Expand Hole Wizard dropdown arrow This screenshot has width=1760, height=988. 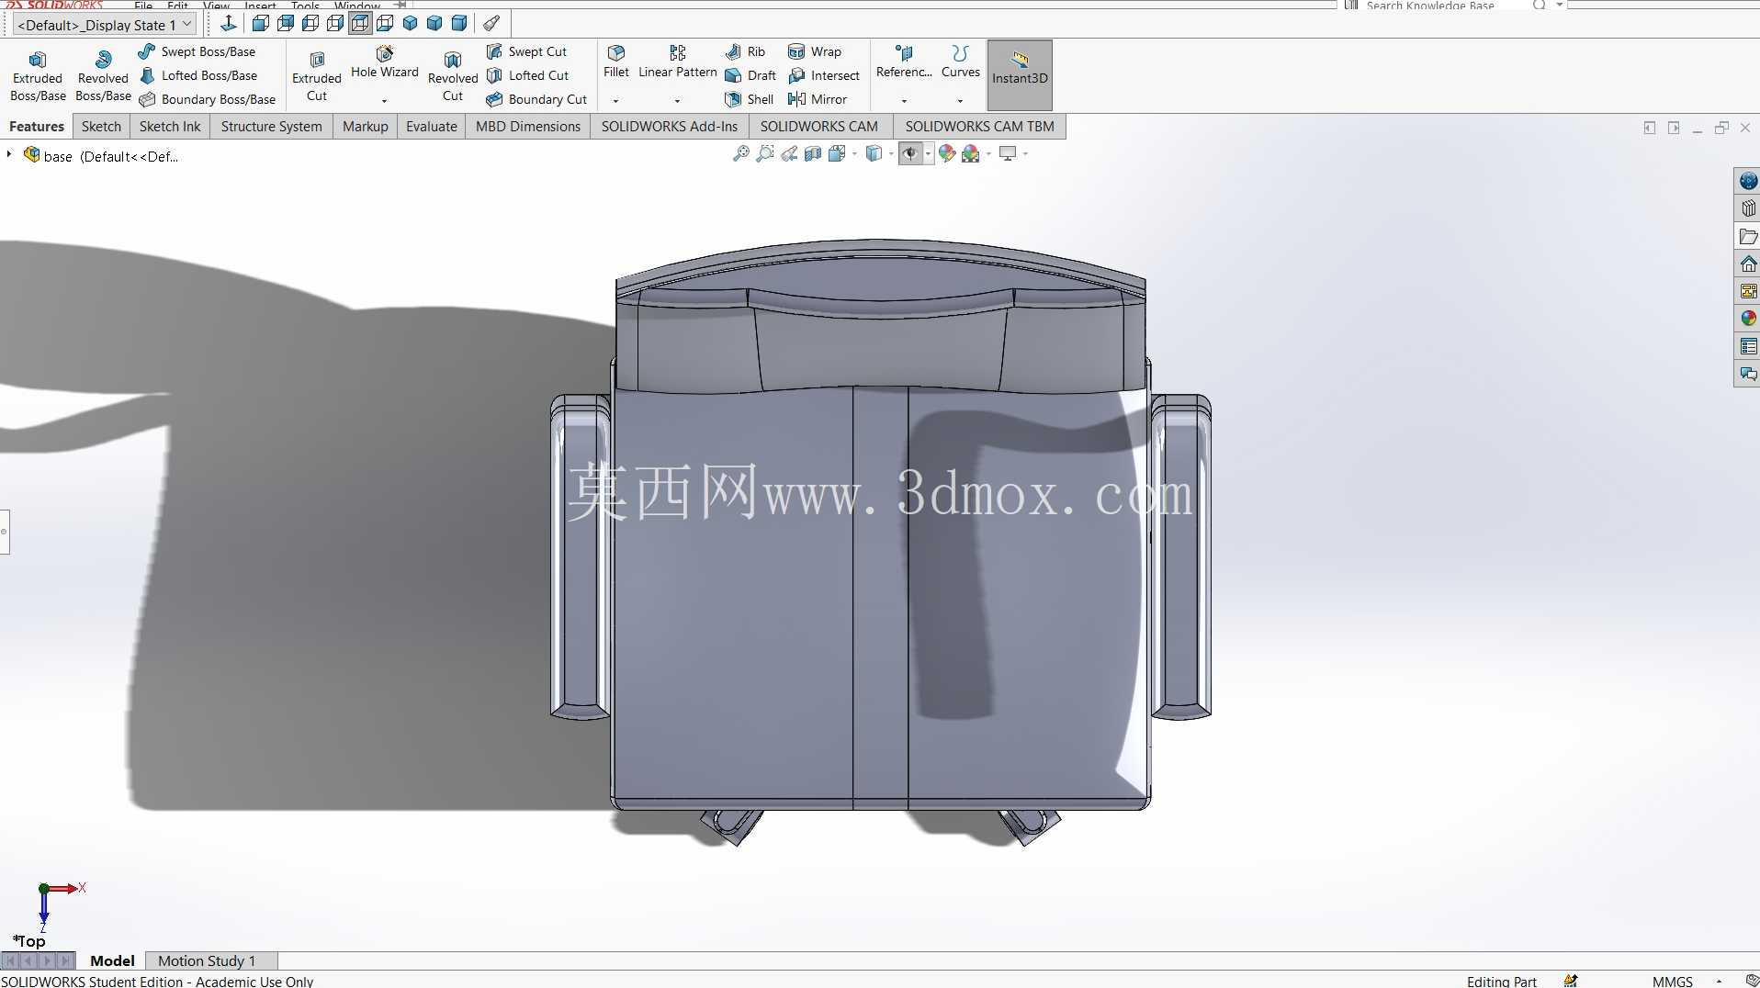click(385, 101)
